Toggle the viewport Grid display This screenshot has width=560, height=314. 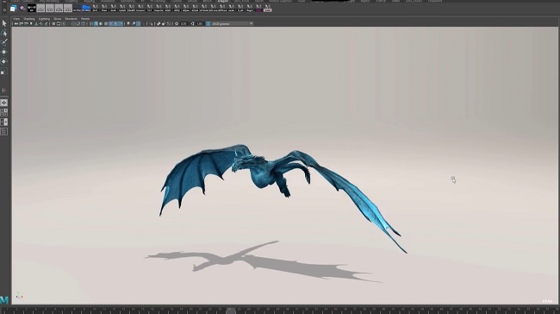click(53, 23)
